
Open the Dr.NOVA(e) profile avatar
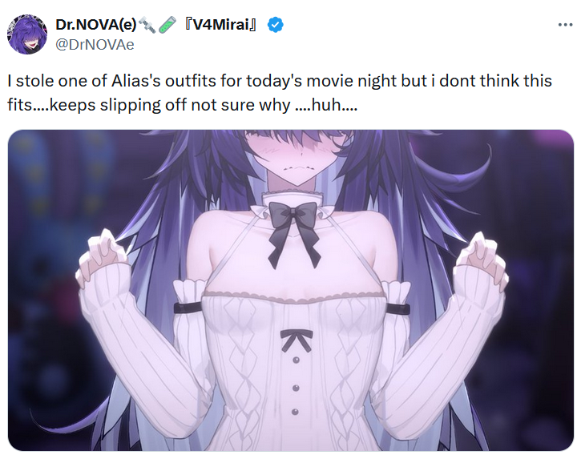tap(27, 34)
